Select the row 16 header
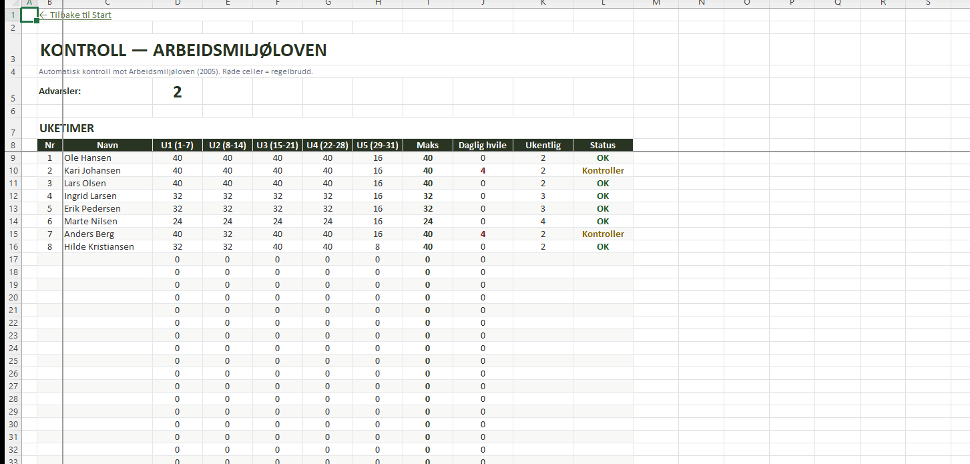 click(13, 246)
